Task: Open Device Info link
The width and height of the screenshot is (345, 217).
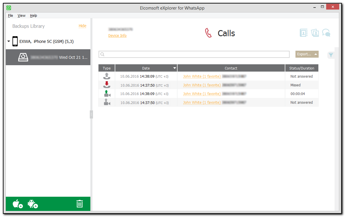Action: 117,35
